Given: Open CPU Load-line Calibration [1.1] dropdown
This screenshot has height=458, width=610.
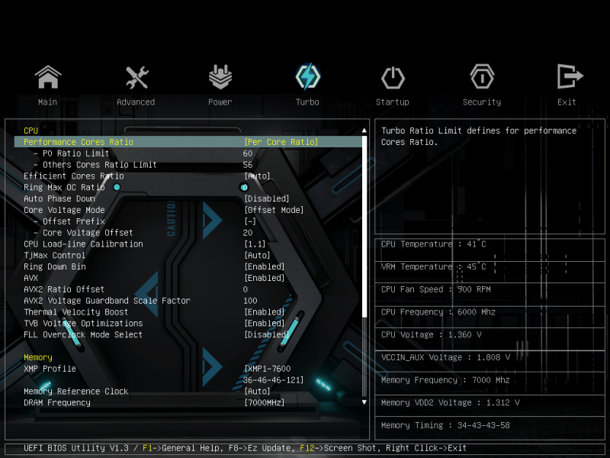Looking at the screenshot, I should tap(255, 244).
